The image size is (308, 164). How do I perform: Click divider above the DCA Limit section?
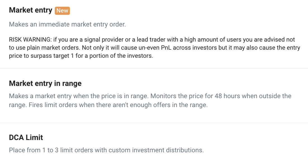pos(154,123)
